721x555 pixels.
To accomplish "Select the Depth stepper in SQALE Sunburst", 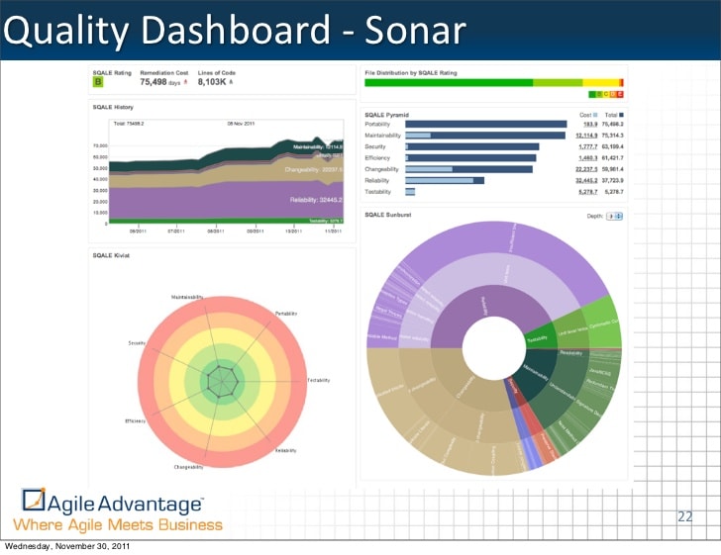I will coord(615,214).
